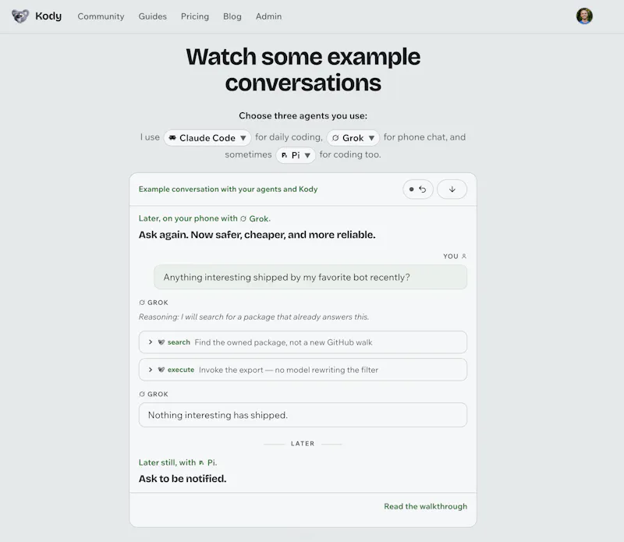624x542 pixels.
Task: Click the 'Ask to be notified.' heading
Action: point(183,478)
